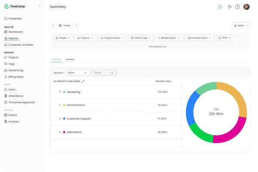Expand the Marketing project row

[x=59, y=92]
